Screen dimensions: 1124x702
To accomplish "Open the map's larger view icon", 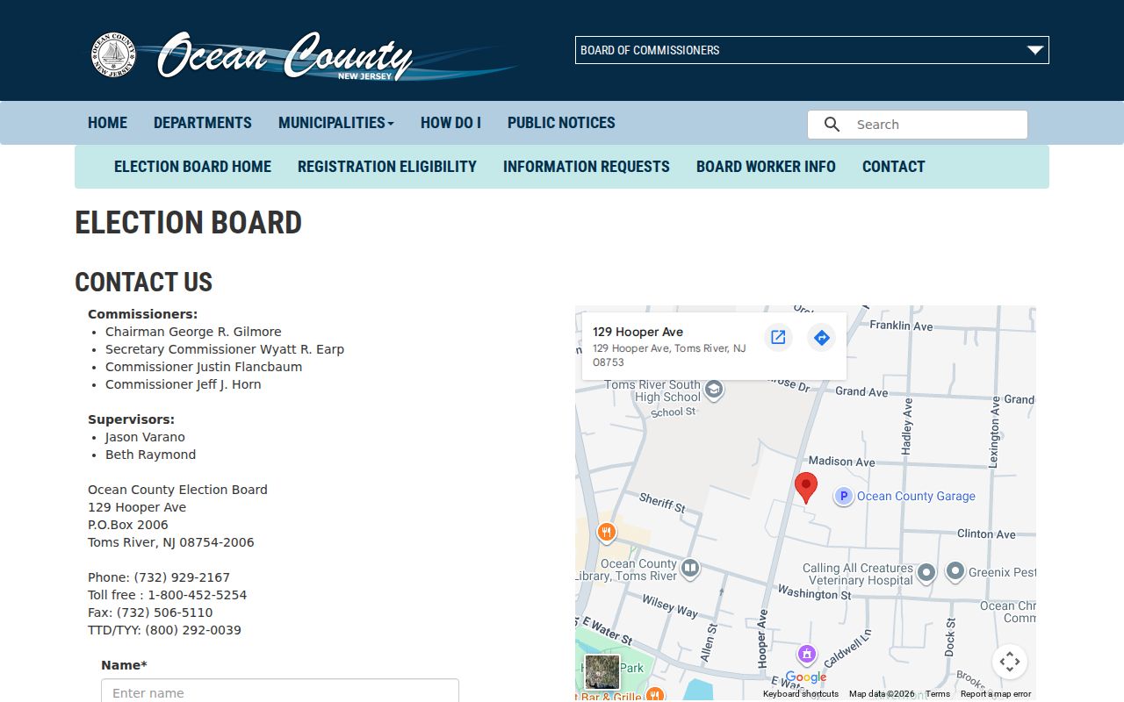I will coord(778,337).
